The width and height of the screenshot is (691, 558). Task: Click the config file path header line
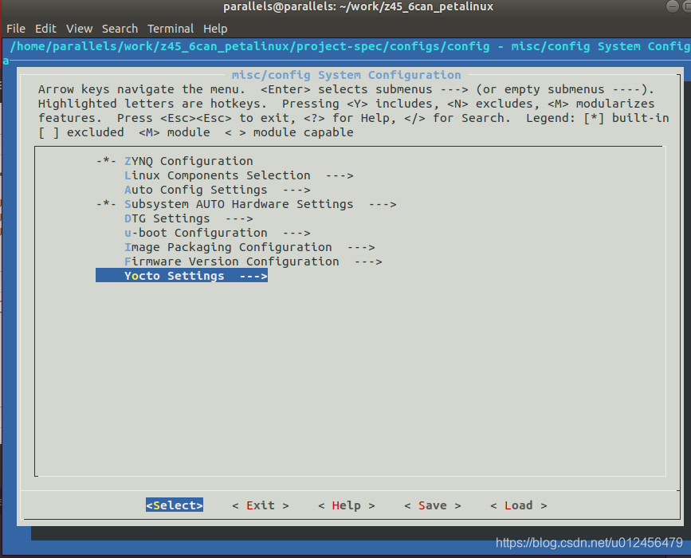tap(349, 46)
